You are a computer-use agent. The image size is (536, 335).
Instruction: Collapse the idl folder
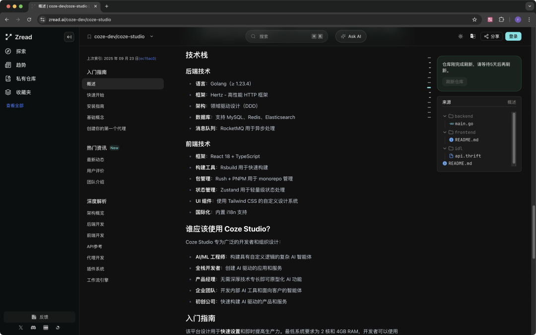445,149
